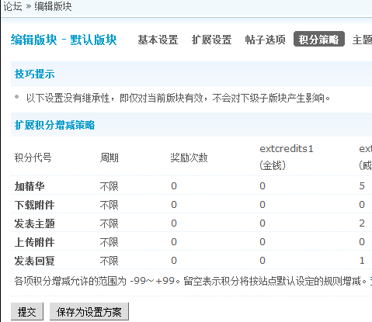Click 发表回复 extcredits1 value field

[262, 261]
